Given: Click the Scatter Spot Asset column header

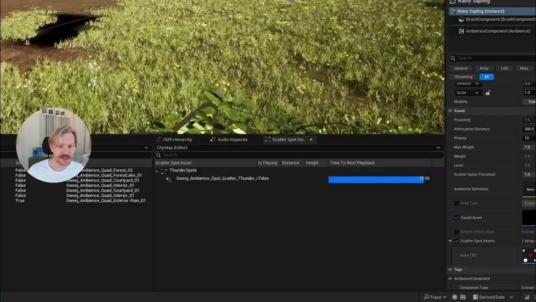Looking at the screenshot, I should (173, 163).
